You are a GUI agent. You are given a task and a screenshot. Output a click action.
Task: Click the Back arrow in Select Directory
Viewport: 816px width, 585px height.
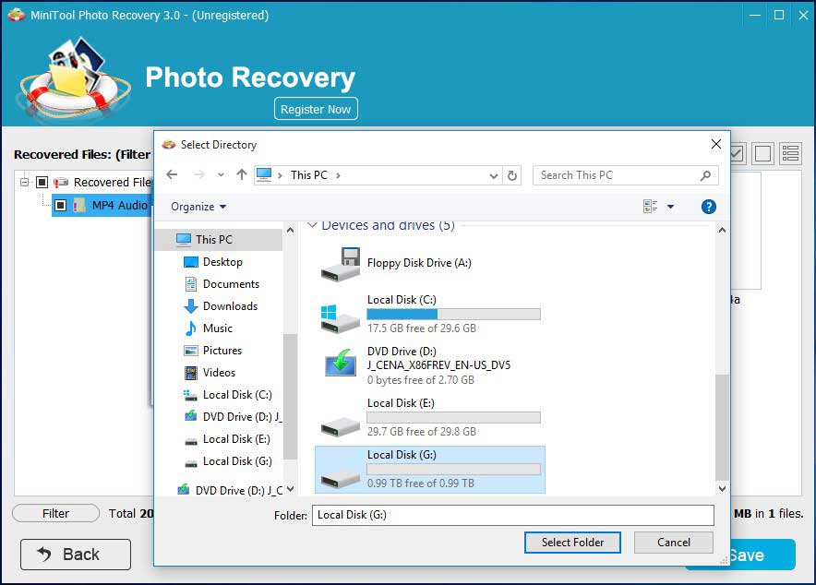tap(172, 175)
